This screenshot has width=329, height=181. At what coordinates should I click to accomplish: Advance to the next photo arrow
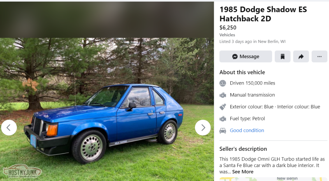(203, 128)
